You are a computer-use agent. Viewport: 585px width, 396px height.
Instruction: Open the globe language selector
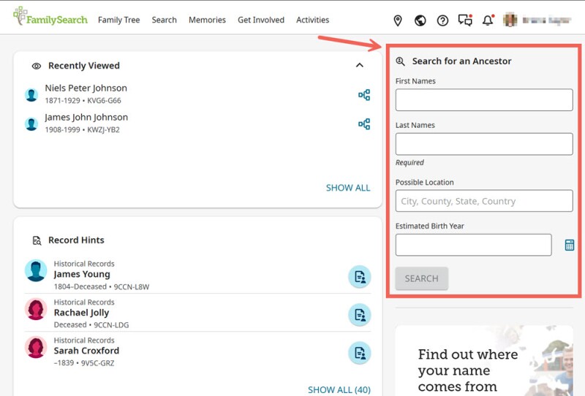[420, 20]
